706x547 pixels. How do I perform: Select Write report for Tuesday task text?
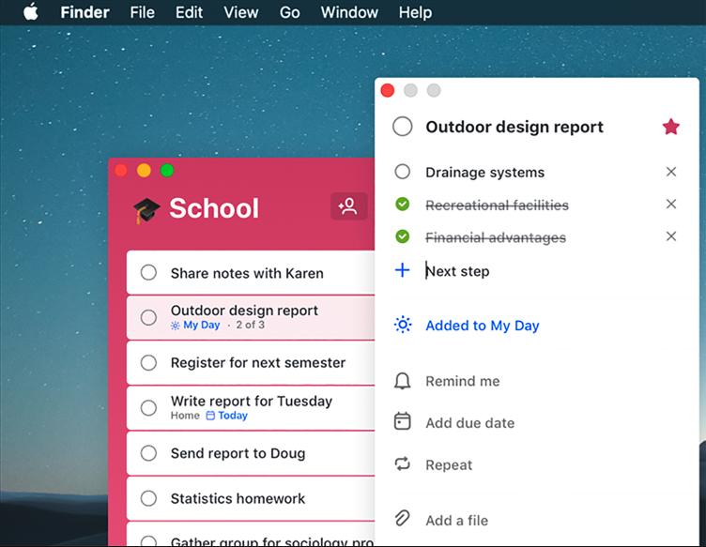[252, 401]
